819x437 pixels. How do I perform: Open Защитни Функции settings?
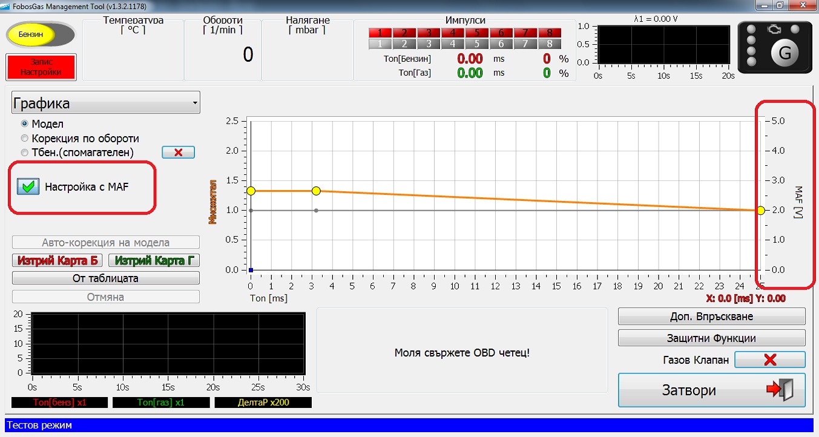(711, 338)
